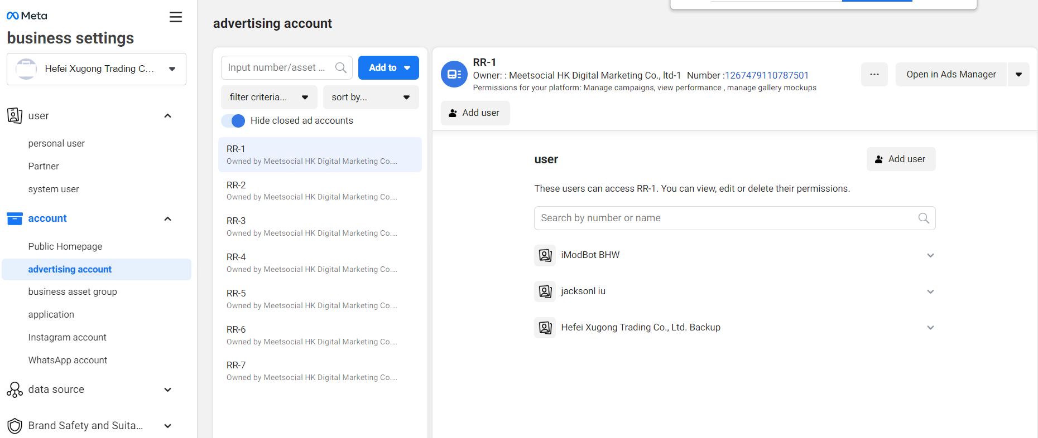Select RR-1 ad account in list
Viewport: 1038px width, 438px height.
(x=320, y=154)
